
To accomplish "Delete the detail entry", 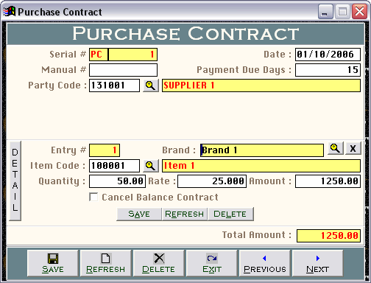I will pos(230,214).
